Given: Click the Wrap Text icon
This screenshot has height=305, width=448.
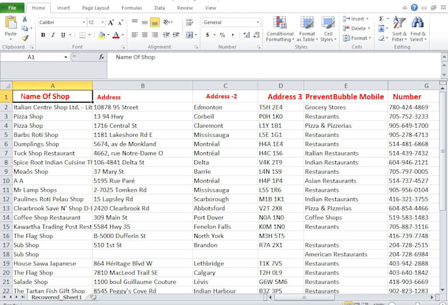Looking at the screenshot, I should click(189, 22).
